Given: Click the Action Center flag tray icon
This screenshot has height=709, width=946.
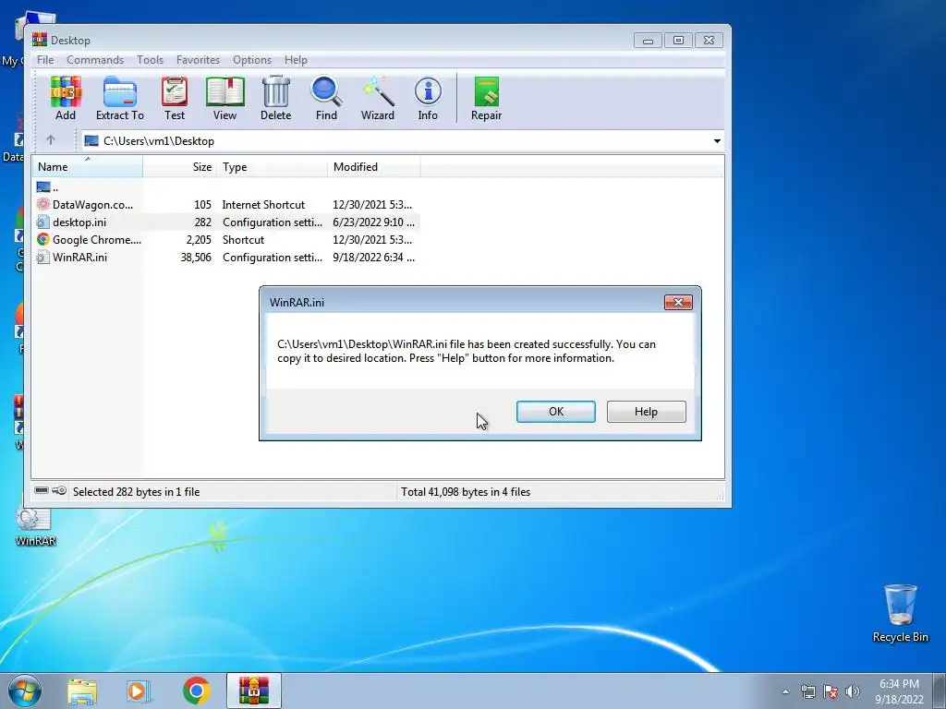Looking at the screenshot, I should [x=831, y=691].
